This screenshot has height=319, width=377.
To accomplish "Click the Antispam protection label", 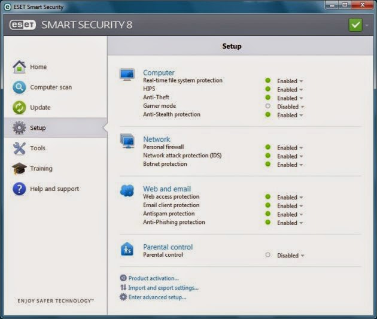I will coord(169,214).
